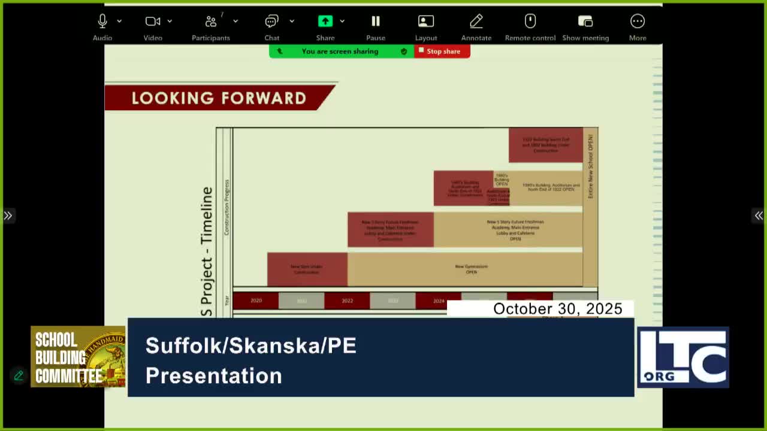Open the Chat panel
The height and width of the screenshot is (431, 767).
click(272, 22)
